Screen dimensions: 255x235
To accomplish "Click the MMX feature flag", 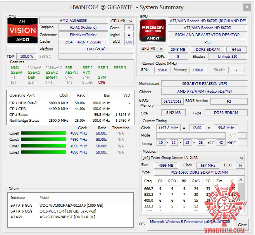I will [15, 68].
